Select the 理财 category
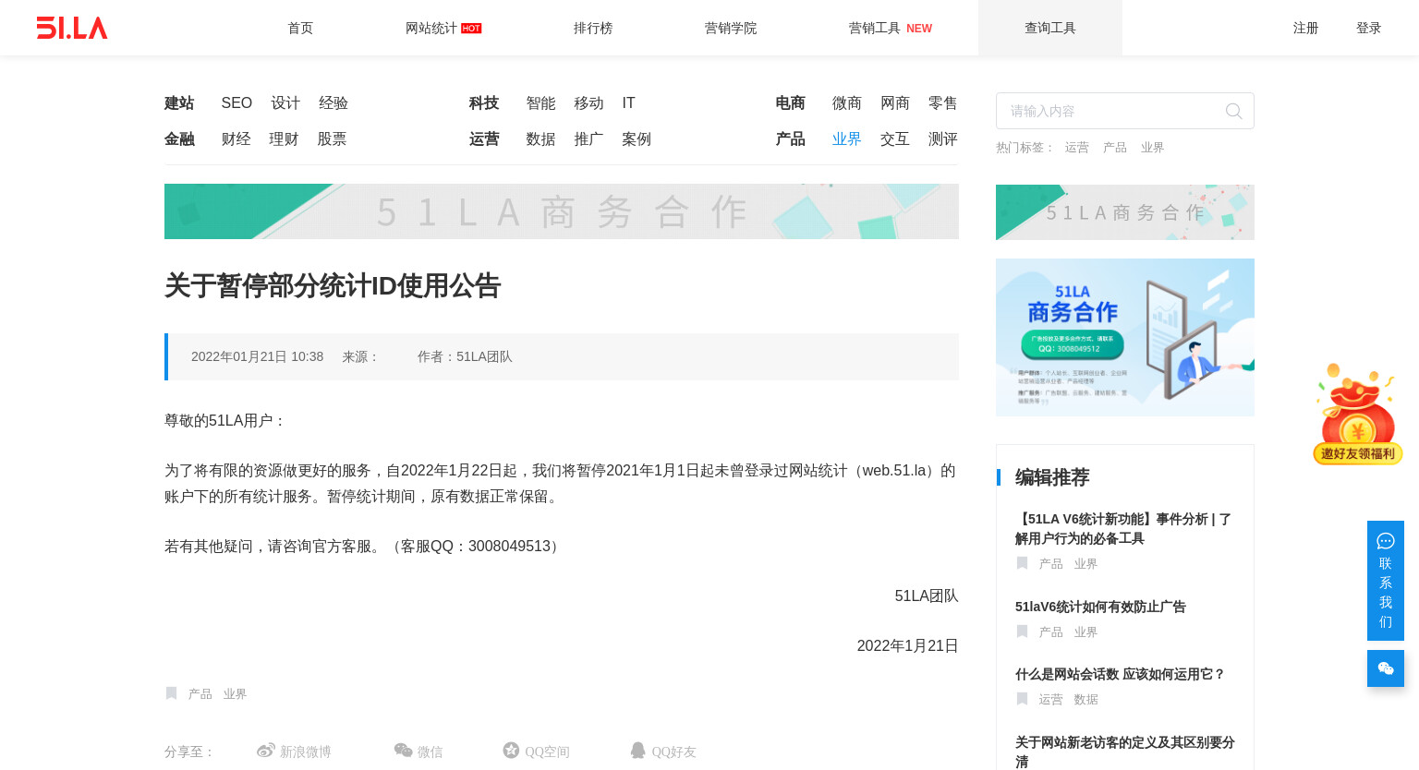This screenshot has width=1419, height=770. pos(284,138)
